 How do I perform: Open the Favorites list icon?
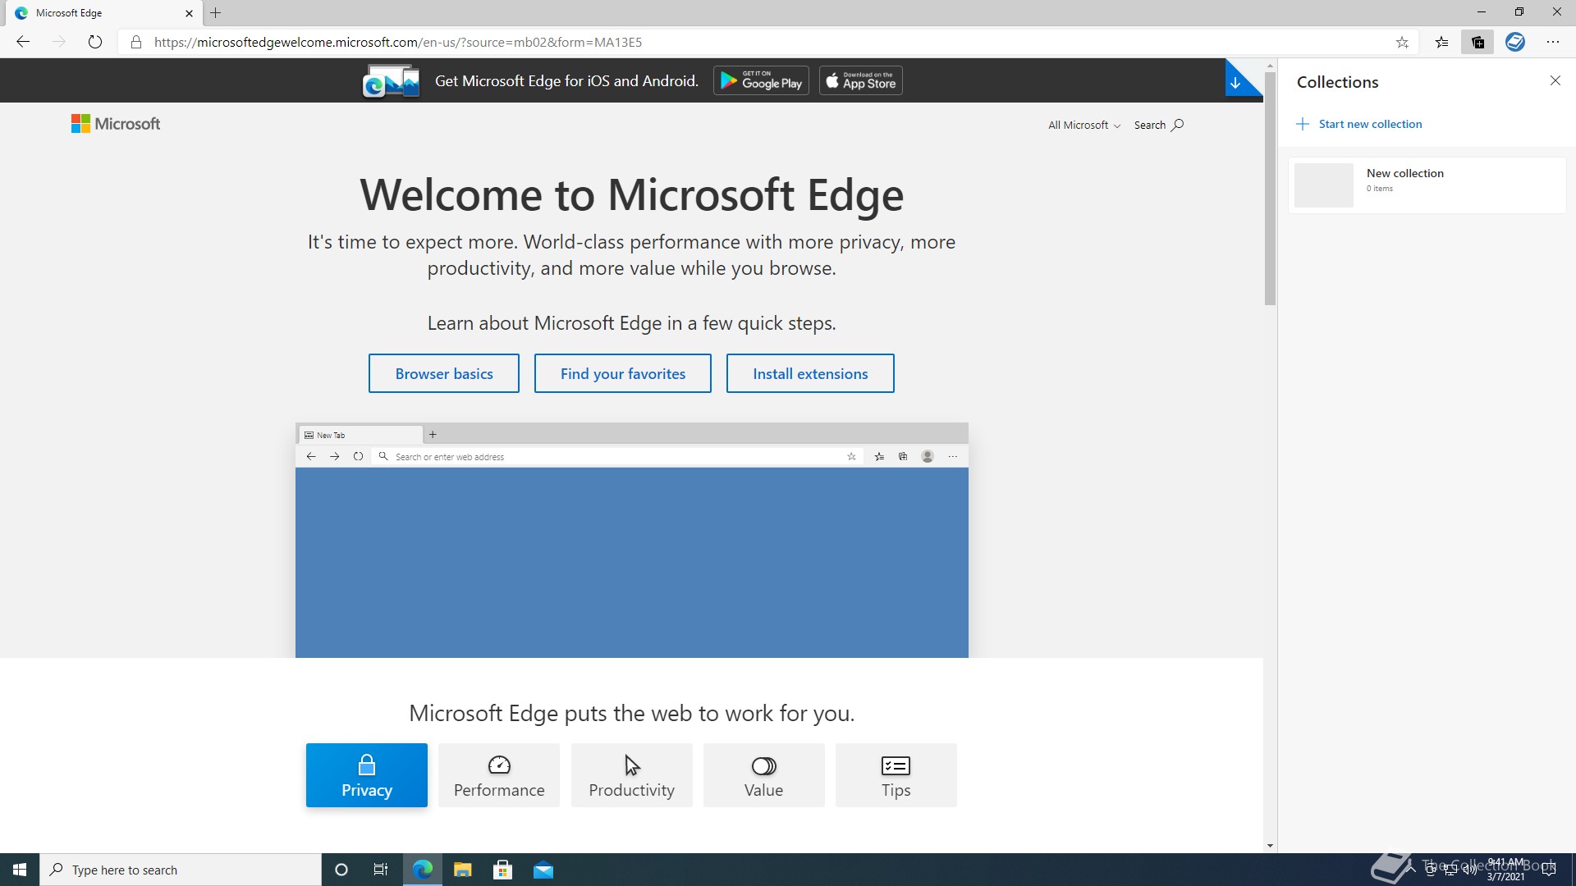click(1441, 42)
